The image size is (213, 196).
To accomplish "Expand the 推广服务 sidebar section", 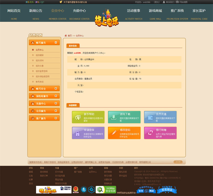I will click(x=56, y=118).
